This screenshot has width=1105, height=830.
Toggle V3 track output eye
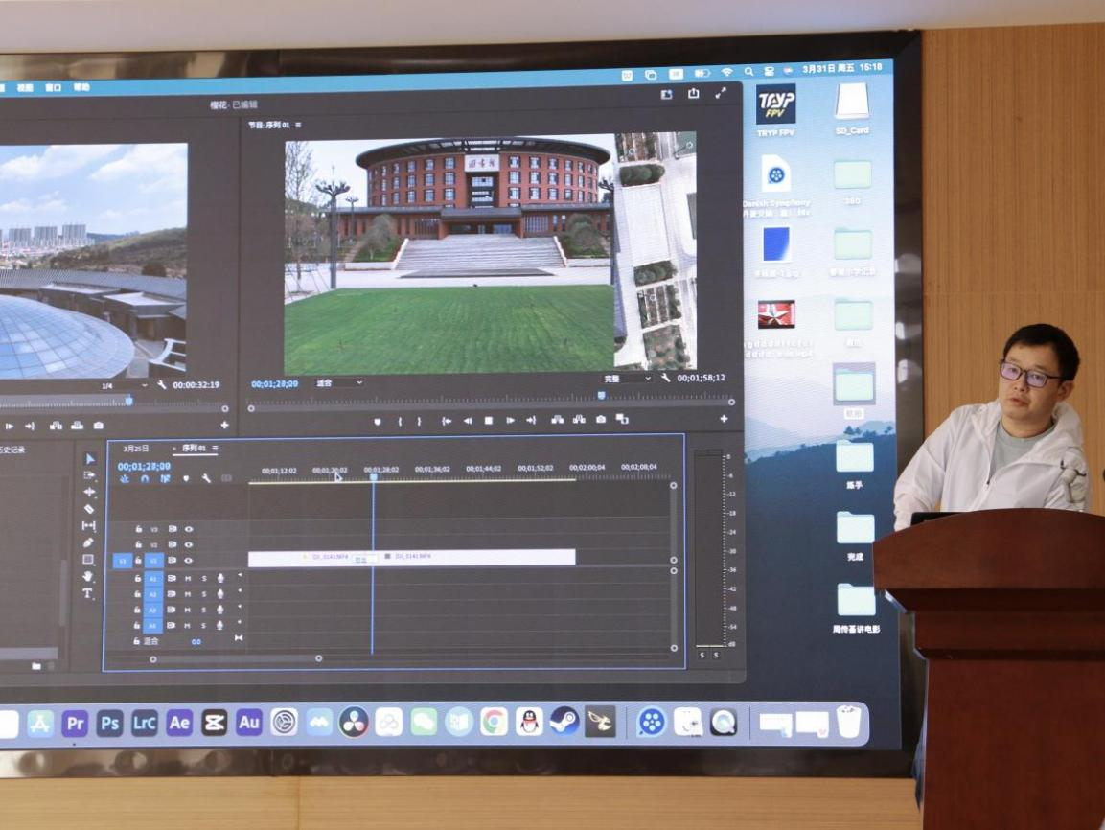[x=189, y=529]
